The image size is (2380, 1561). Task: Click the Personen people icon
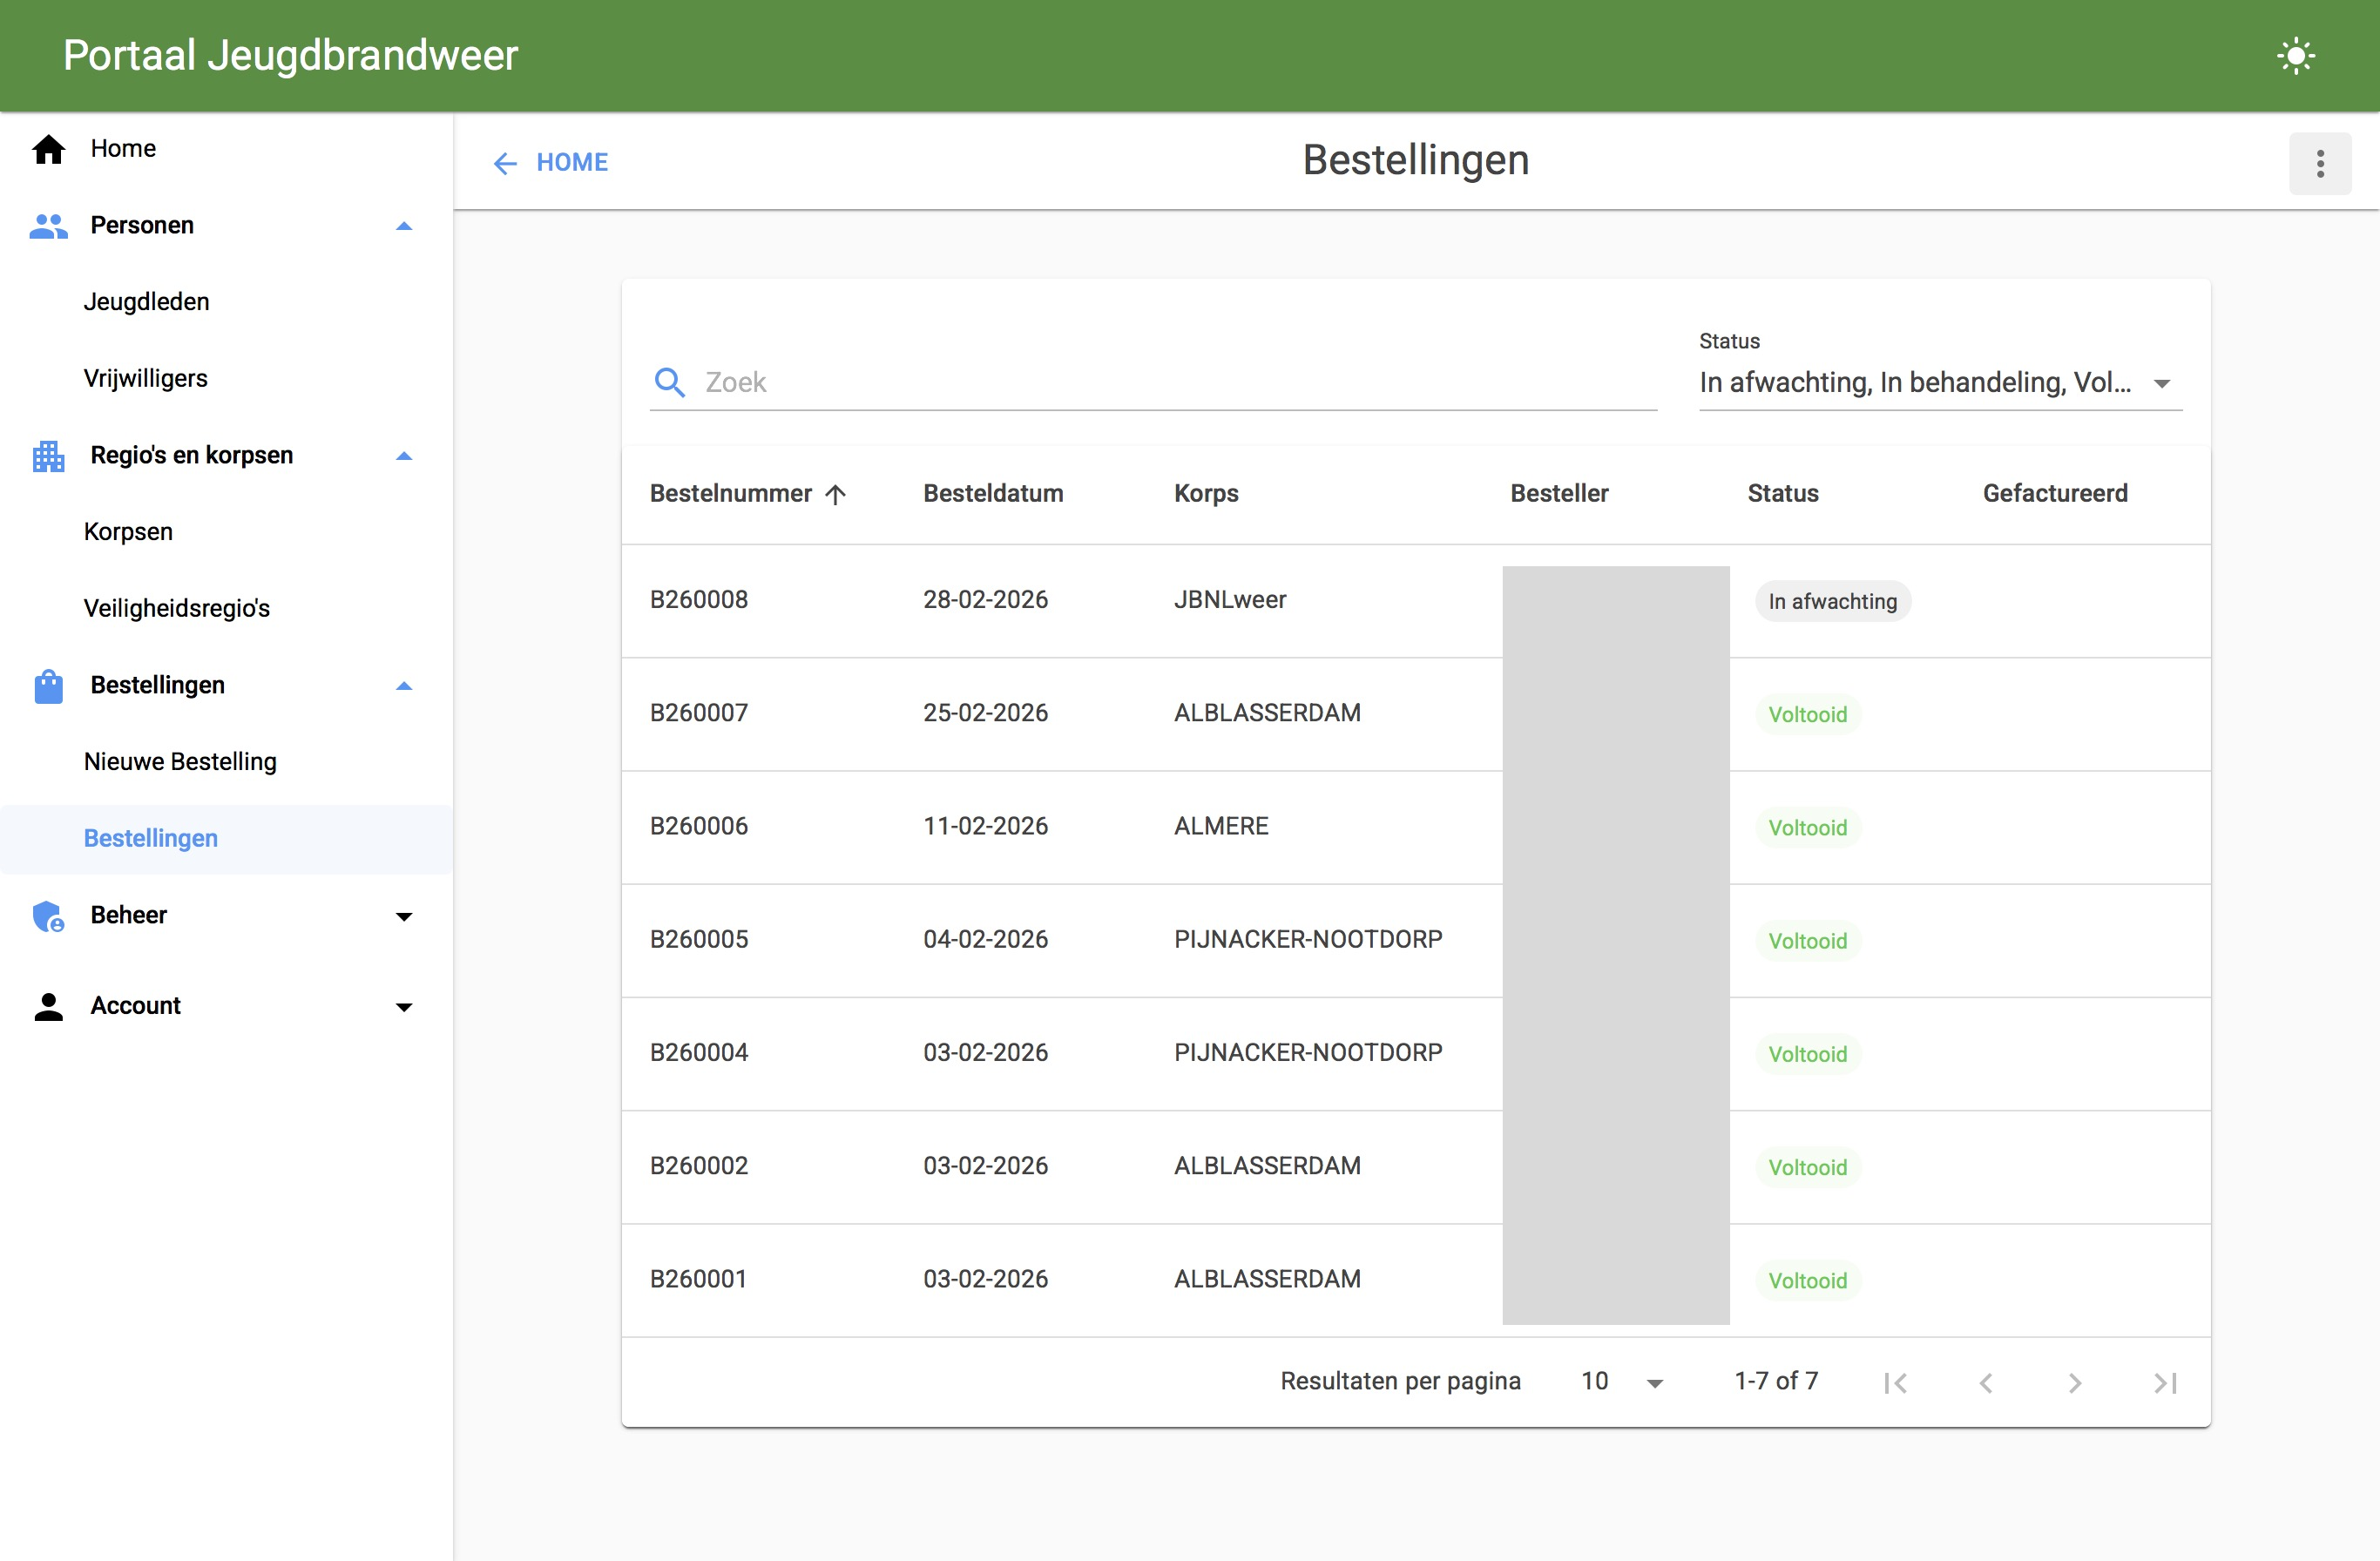coord(48,226)
